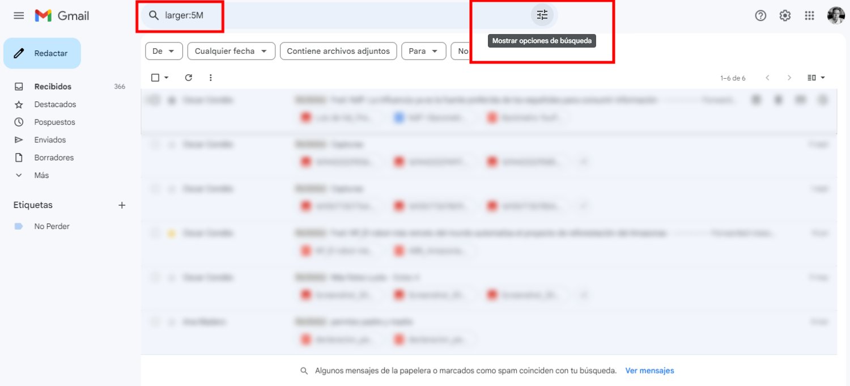
Task: Click the Algunos mensajes de la papelera notice
Action: [x=466, y=371]
